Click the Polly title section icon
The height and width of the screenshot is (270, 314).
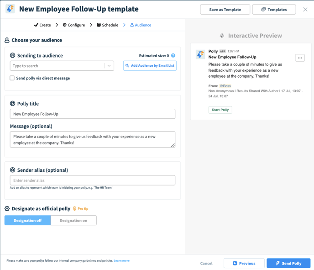(12, 103)
